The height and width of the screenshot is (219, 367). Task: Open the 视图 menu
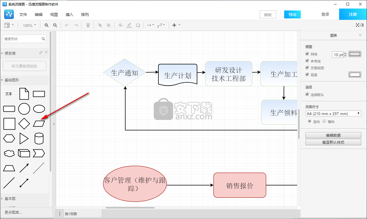(x=54, y=15)
